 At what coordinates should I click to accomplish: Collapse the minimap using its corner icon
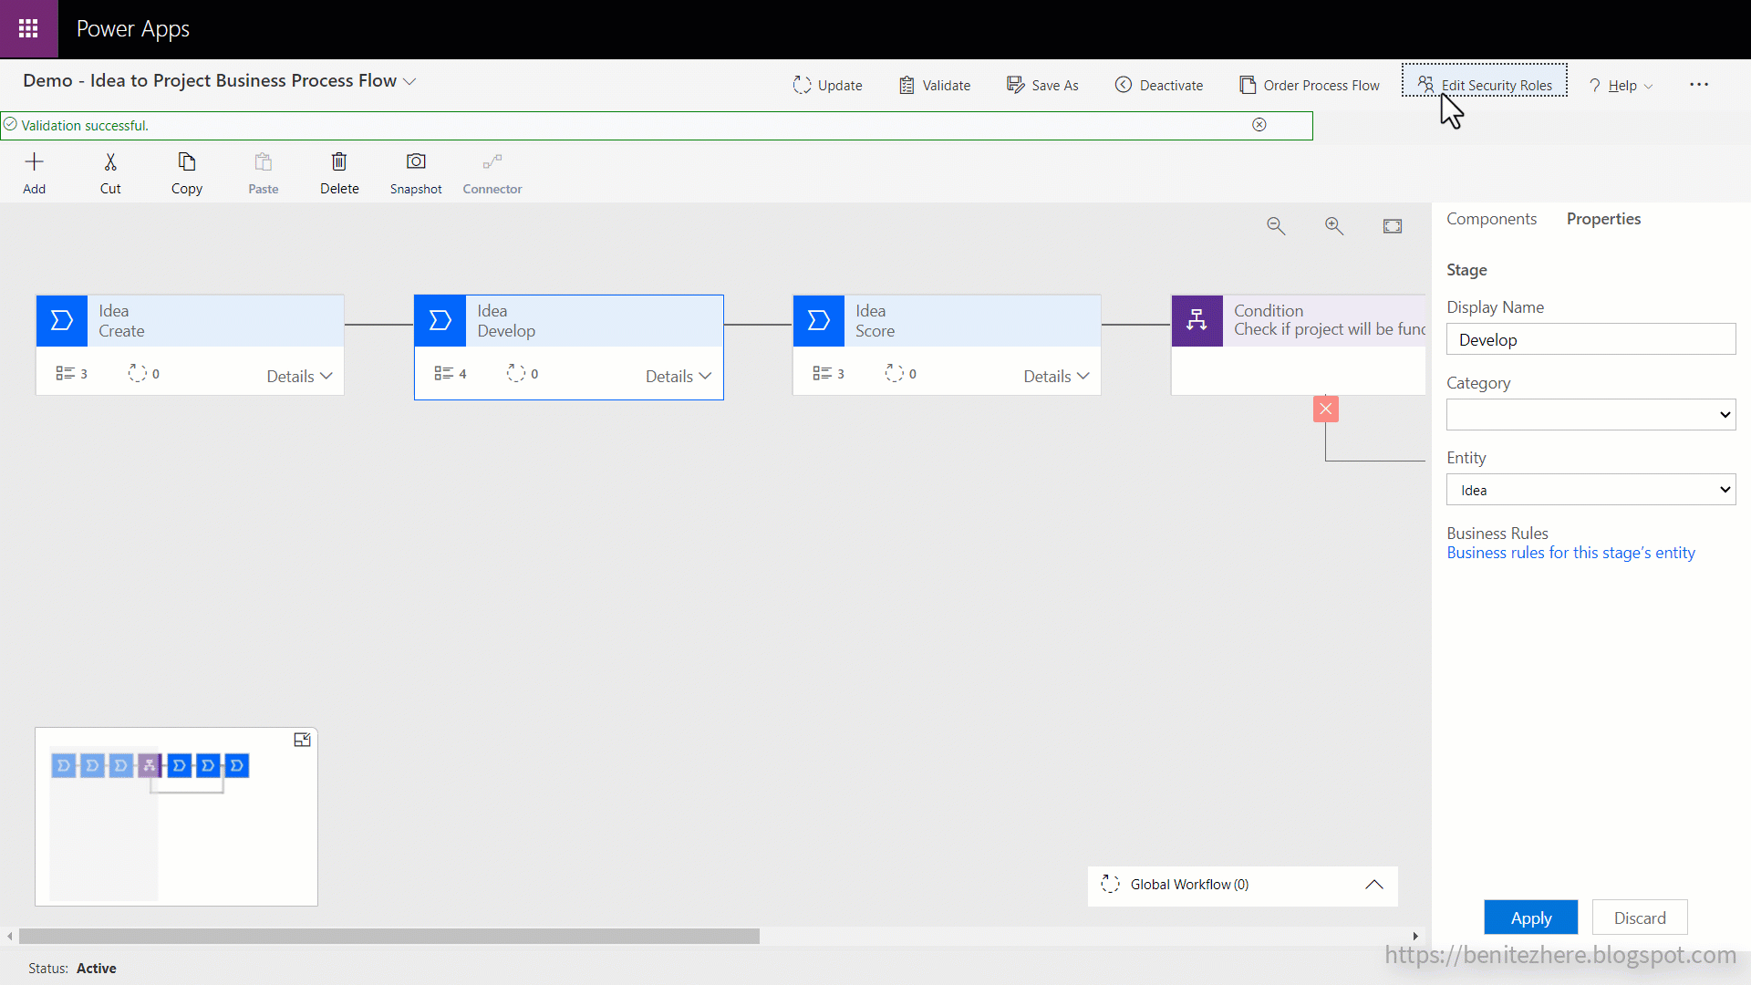click(302, 741)
